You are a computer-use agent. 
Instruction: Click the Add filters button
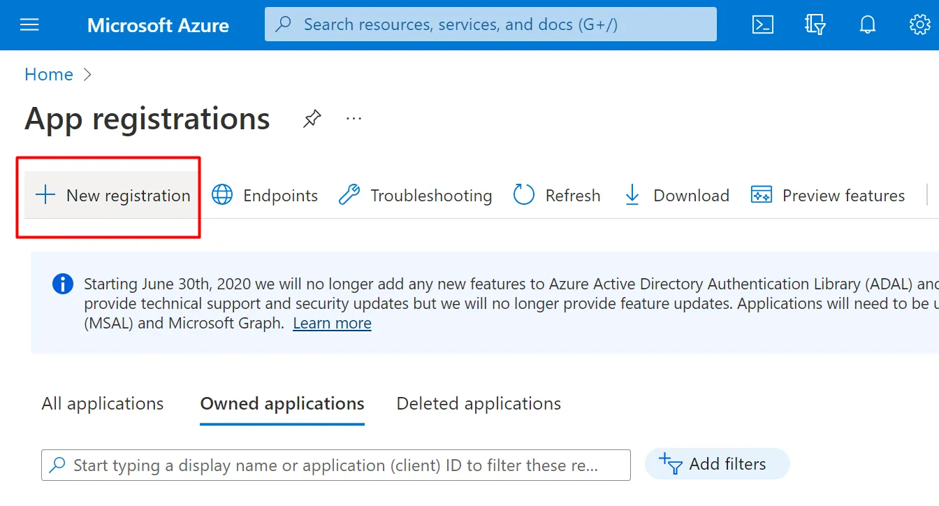717,464
